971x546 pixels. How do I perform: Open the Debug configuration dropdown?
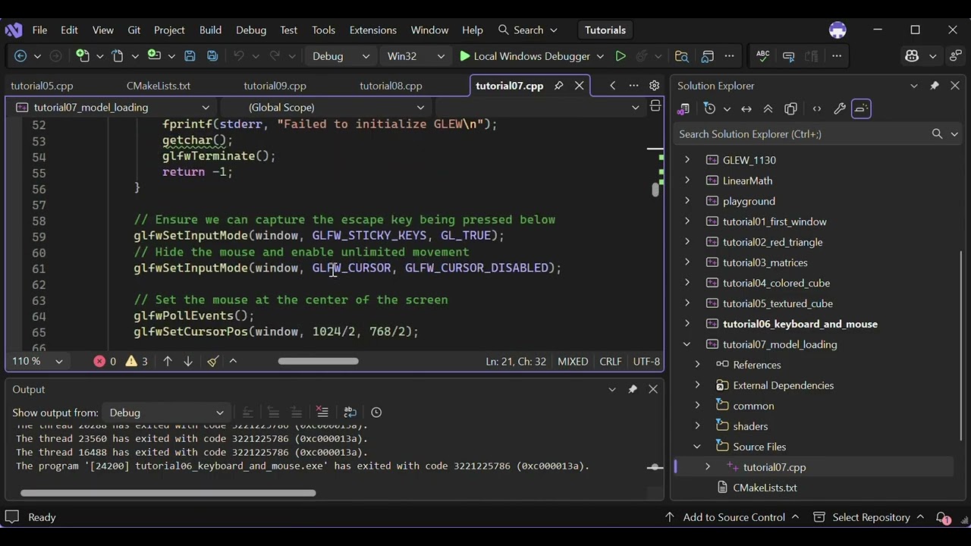coord(341,56)
